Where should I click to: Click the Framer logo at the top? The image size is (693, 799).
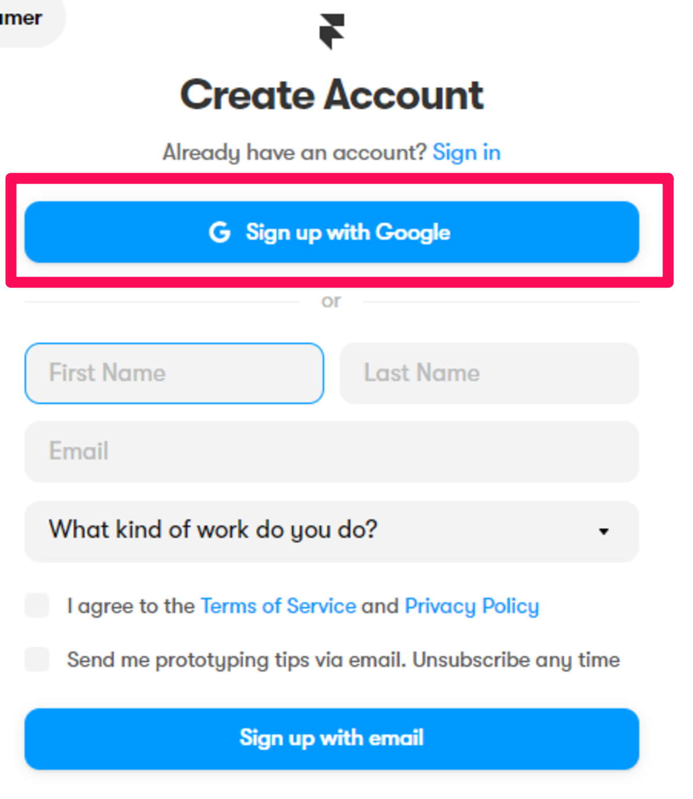(332, 32)
